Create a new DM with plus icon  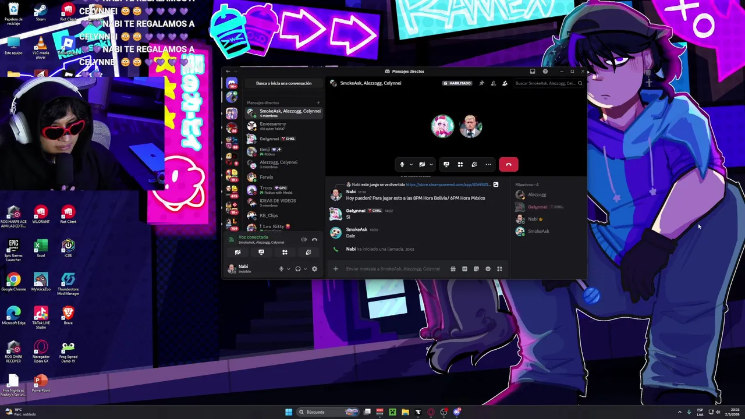[318, 103]
